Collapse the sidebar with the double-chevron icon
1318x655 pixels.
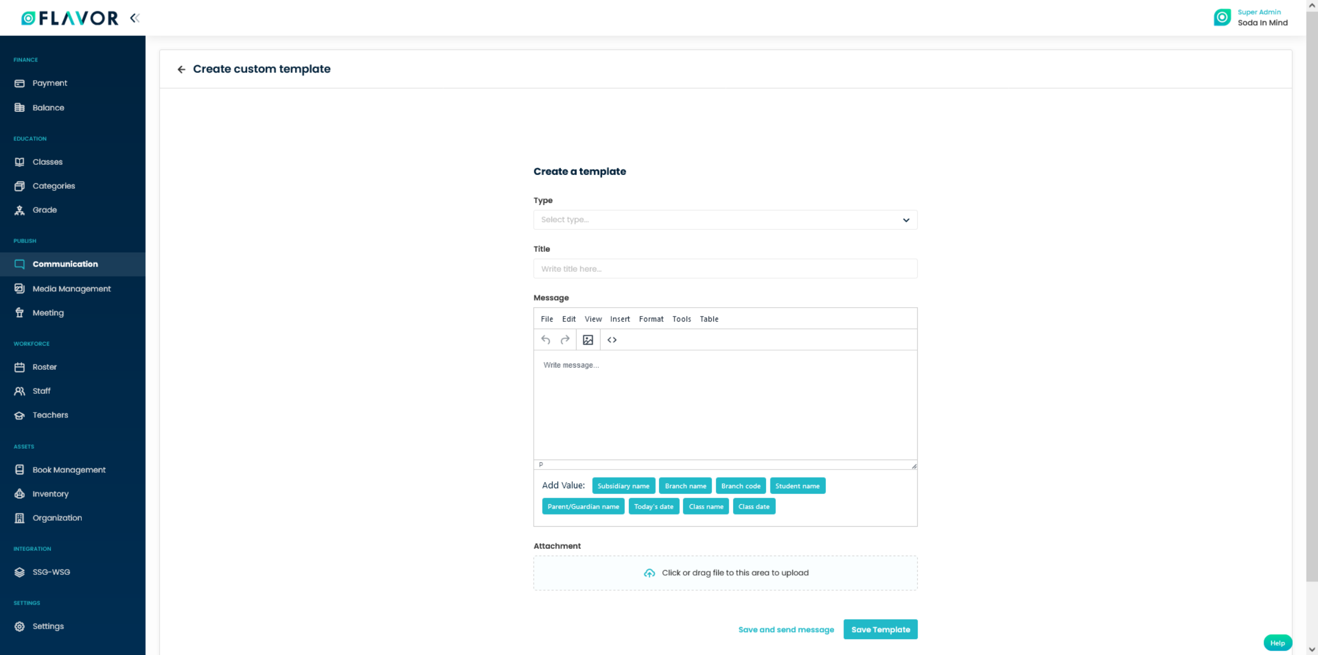tap(135, 18)
